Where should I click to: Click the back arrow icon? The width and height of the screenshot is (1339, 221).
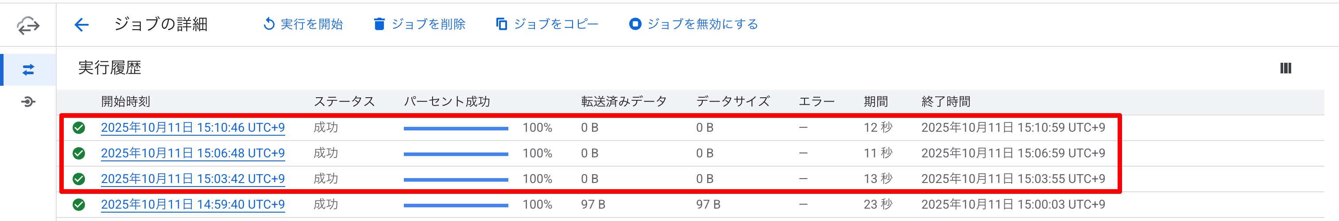coord(81,24)
